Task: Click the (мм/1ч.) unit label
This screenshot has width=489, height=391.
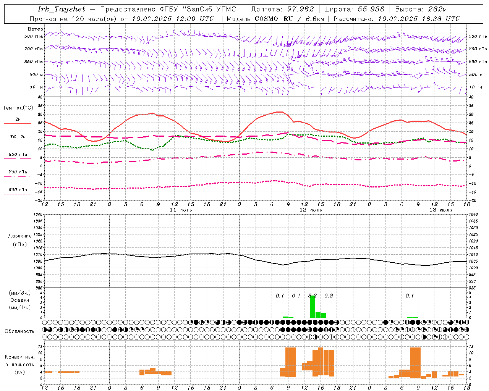Action: [19, 307]
